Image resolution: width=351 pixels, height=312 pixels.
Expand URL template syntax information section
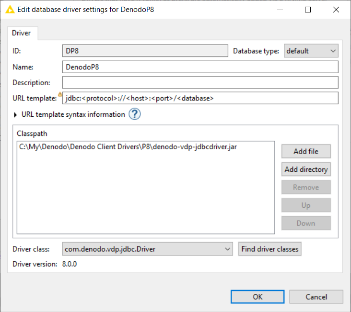pos(15,115)
